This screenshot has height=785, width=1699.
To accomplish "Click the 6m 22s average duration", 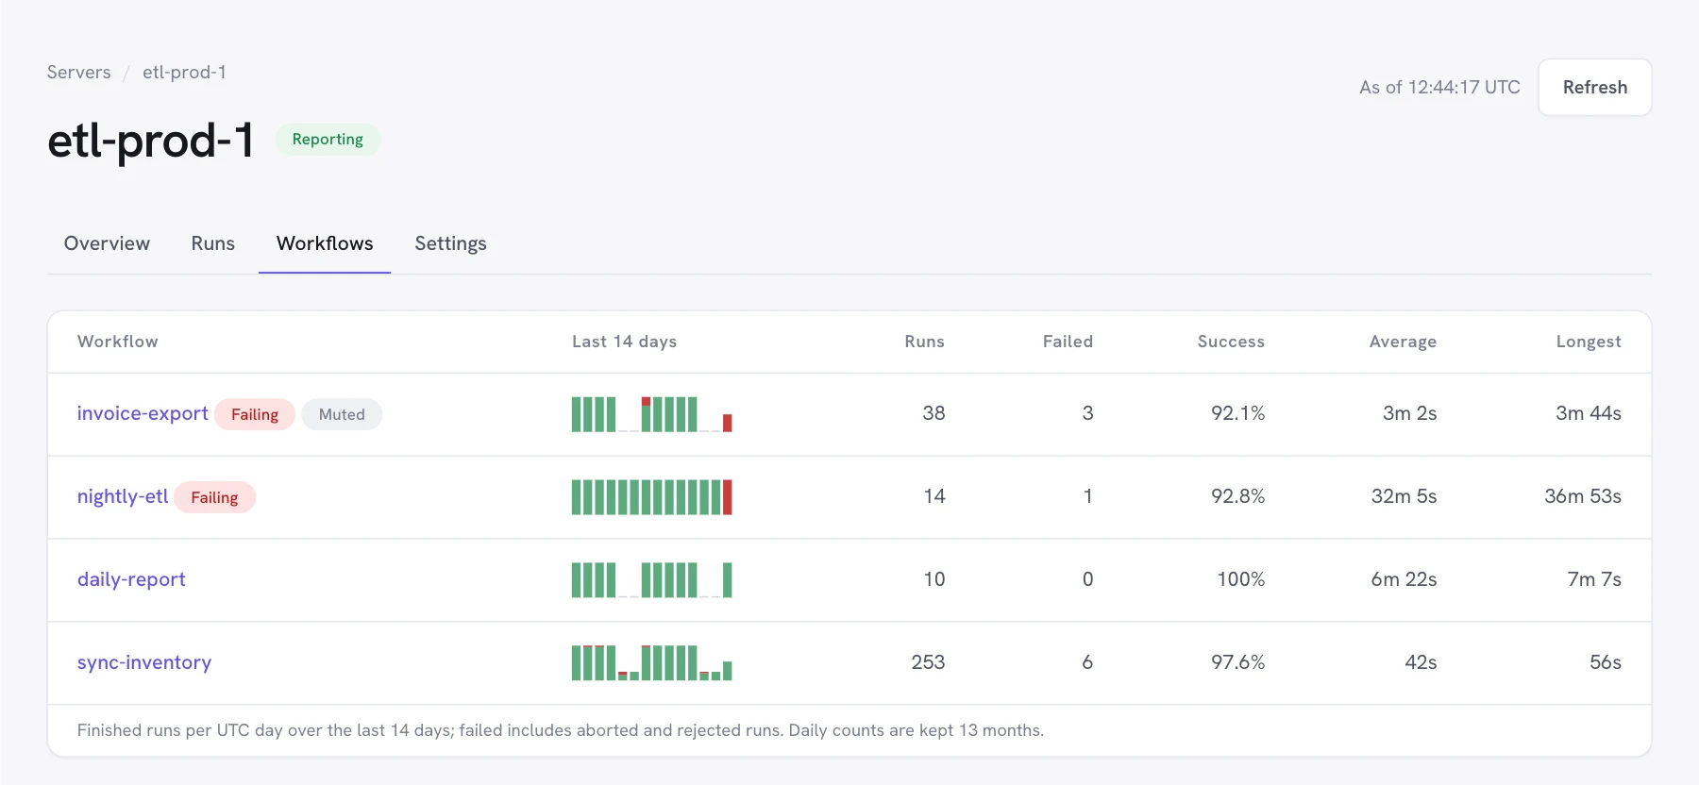I will click(1404, 579).
